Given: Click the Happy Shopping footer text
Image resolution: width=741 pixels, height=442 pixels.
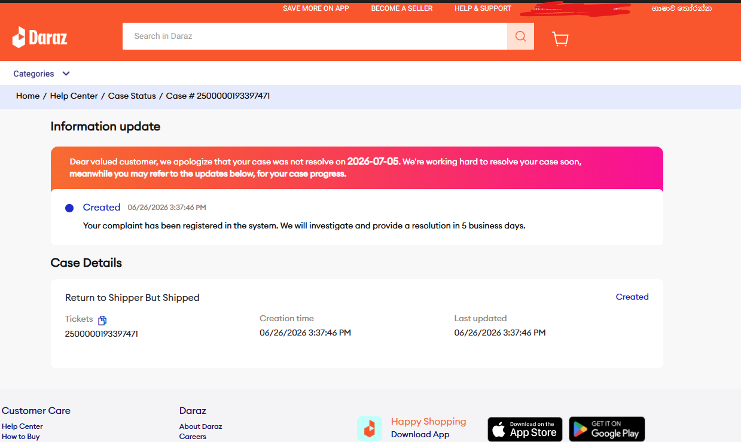Looking at the screenshot, I should 428,422.
